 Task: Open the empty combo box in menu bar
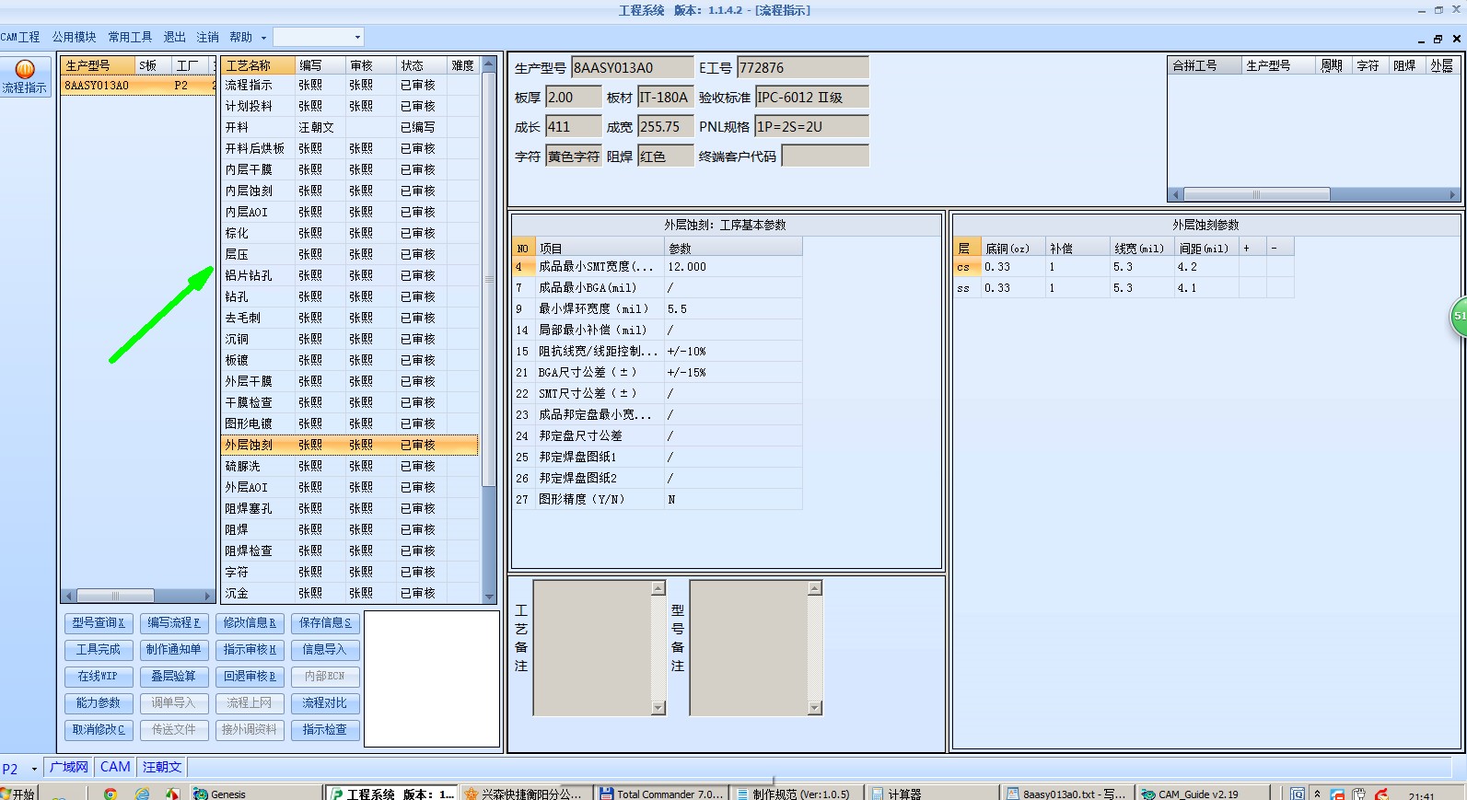319,37
